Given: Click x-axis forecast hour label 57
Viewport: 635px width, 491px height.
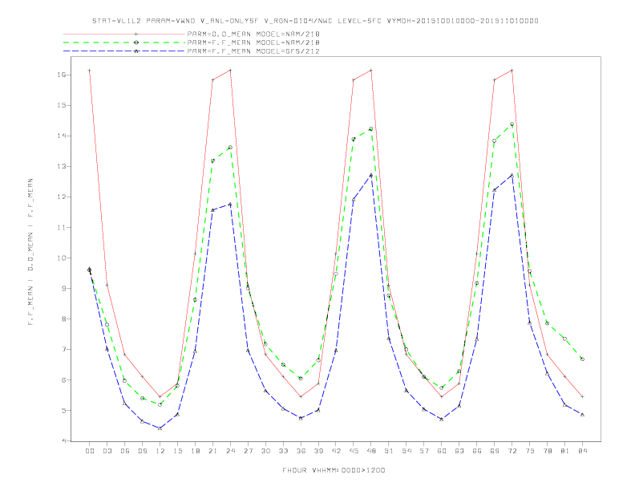Looking at the screenshot, I should tap(424, 451).
